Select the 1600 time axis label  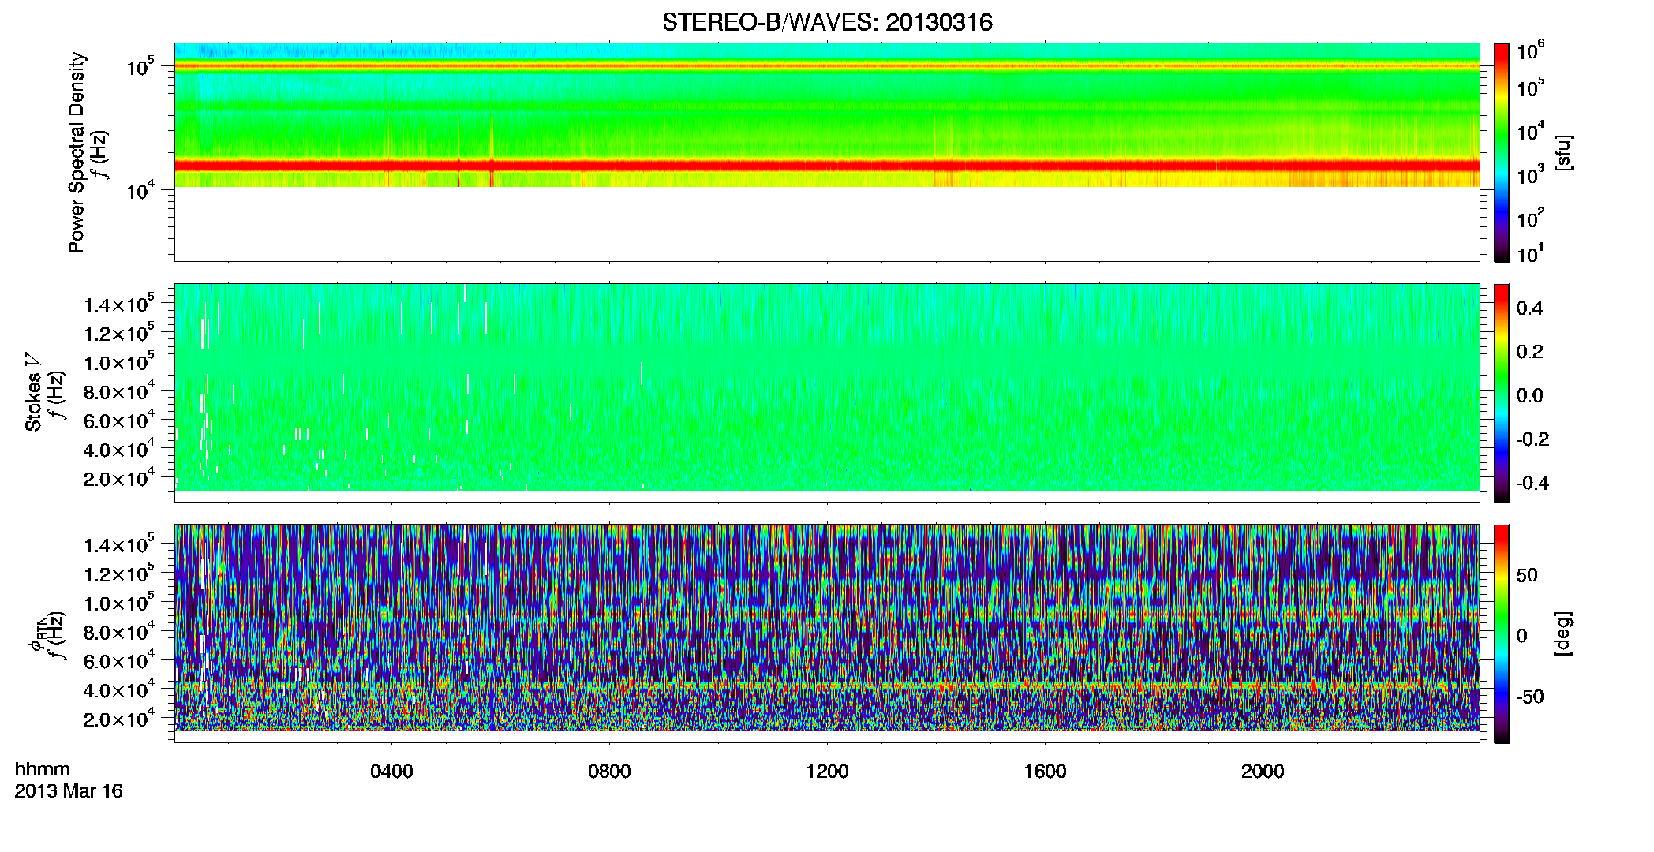tap(1045, 772)
